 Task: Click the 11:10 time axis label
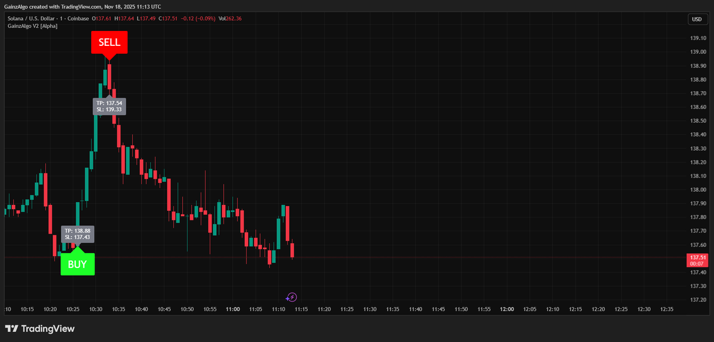(x=279, y=309)
